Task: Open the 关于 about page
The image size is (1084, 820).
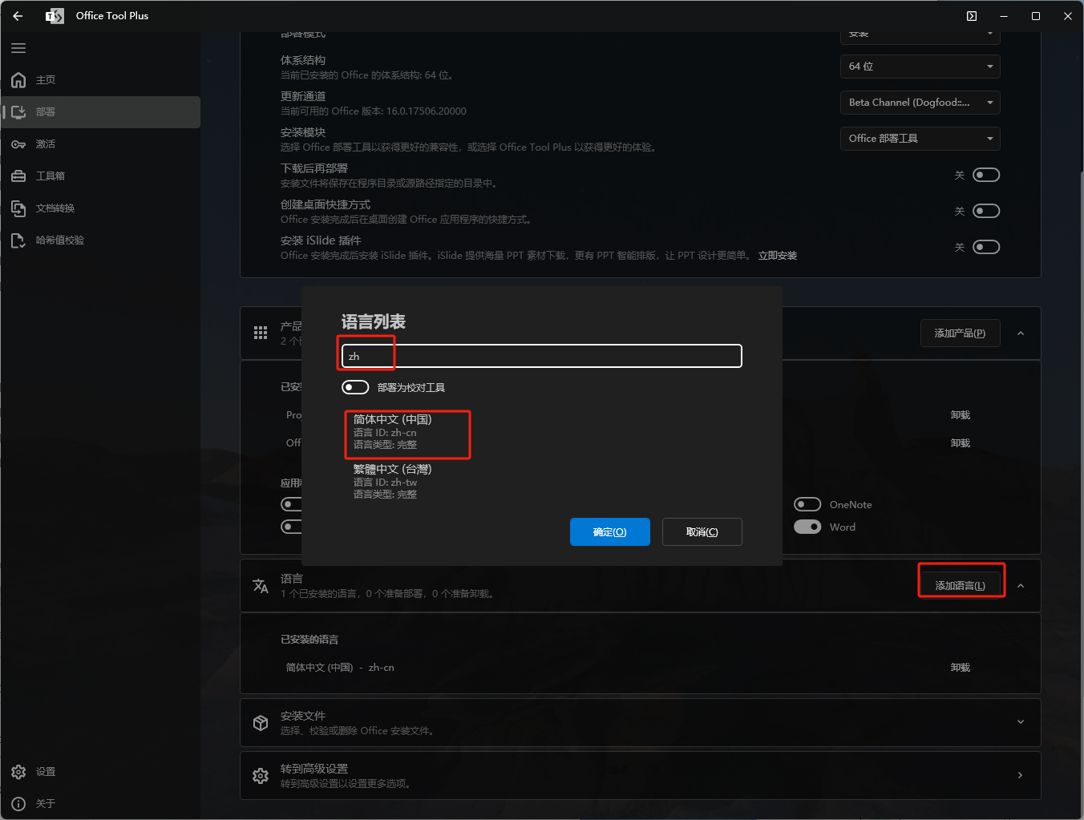Action: coord(45,803)
